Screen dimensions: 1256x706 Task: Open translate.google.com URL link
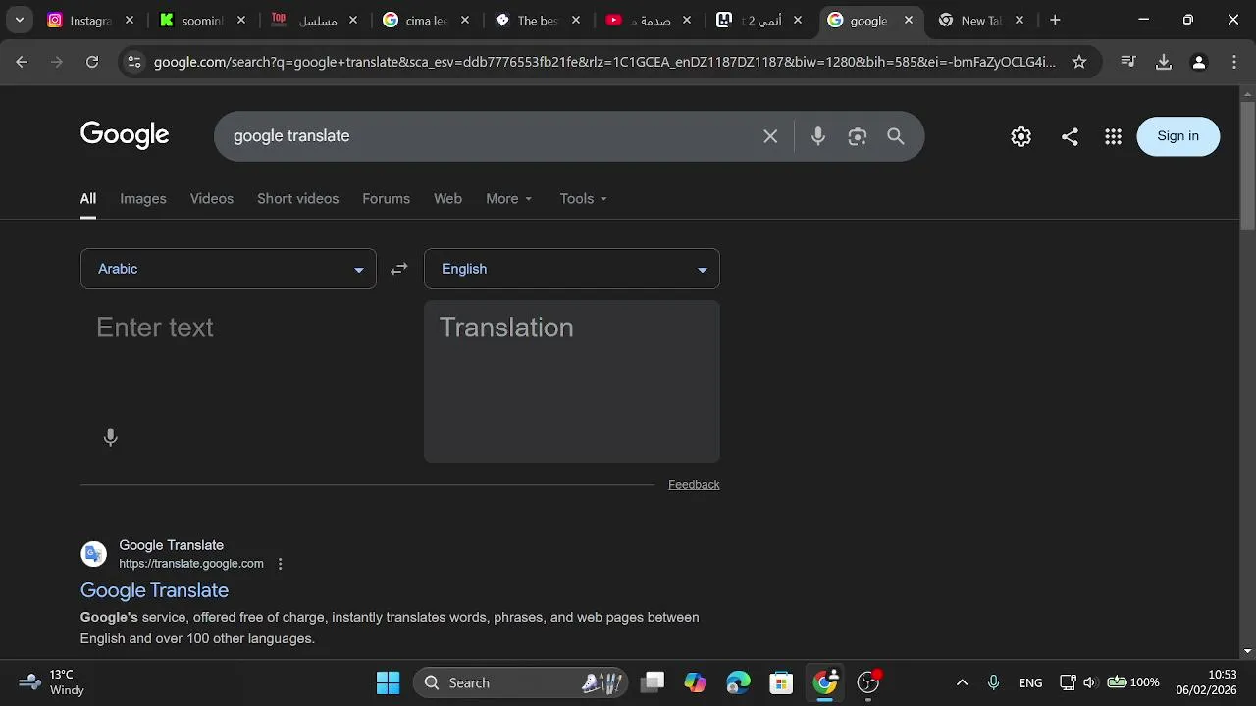(x=191, y=564)
